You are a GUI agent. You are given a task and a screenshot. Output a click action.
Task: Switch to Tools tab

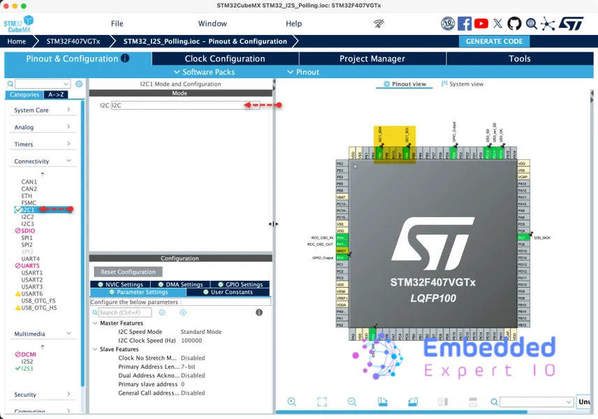click(x=520, y=59)
